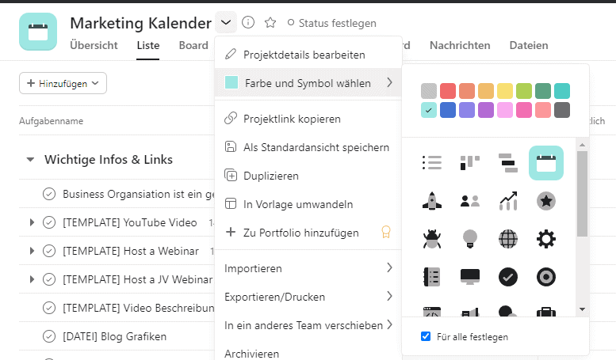This screenshot has width=616, height=360.
Task: Switch to the Nachrichten tab
Action: pos(460,45)
